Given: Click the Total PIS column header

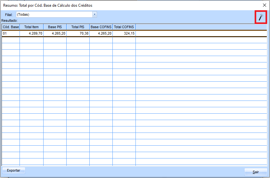Looking at the screenshot, I should tap(78, 27).
